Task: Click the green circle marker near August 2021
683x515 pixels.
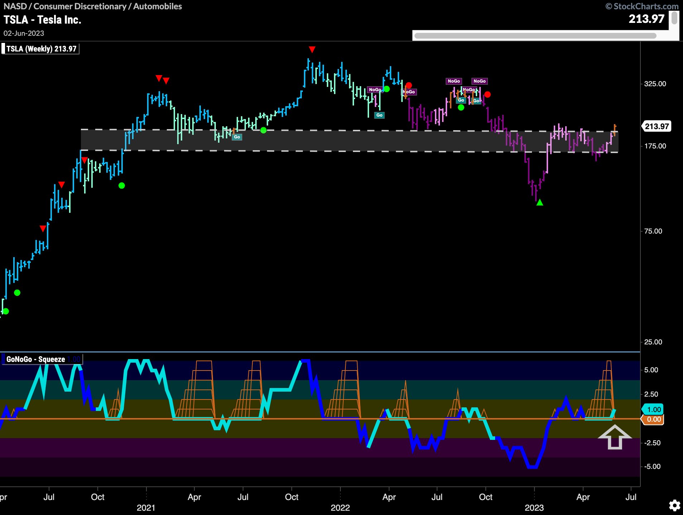Action: click(x=263, y=130)
